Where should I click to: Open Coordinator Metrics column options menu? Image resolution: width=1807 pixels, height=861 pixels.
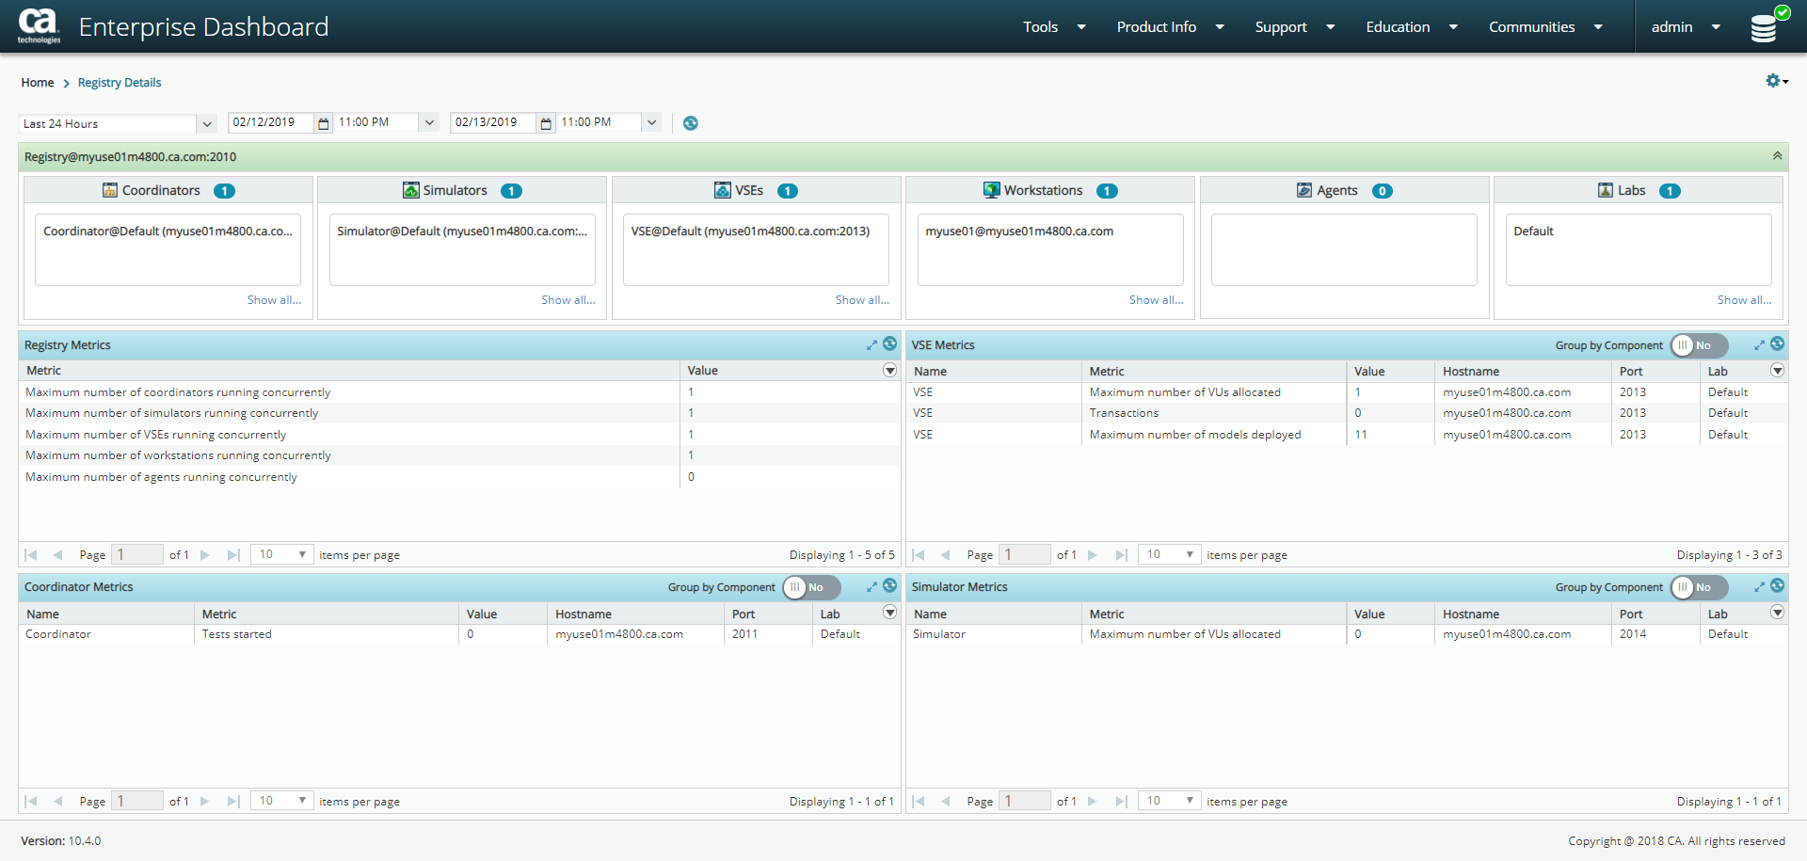coord(889,613)
